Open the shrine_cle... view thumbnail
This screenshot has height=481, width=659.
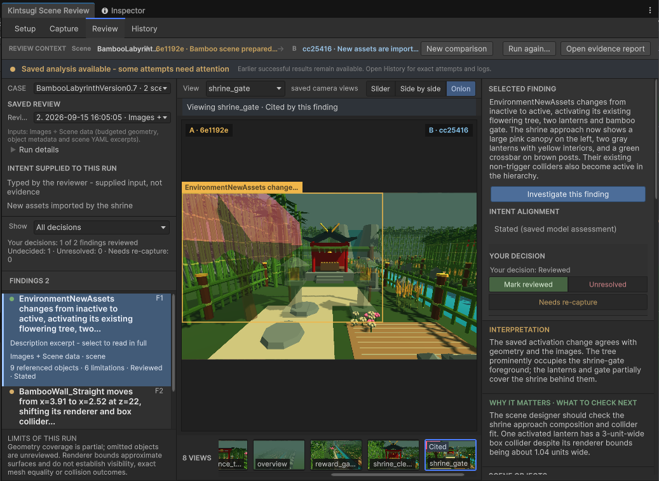tap(393, 455)
